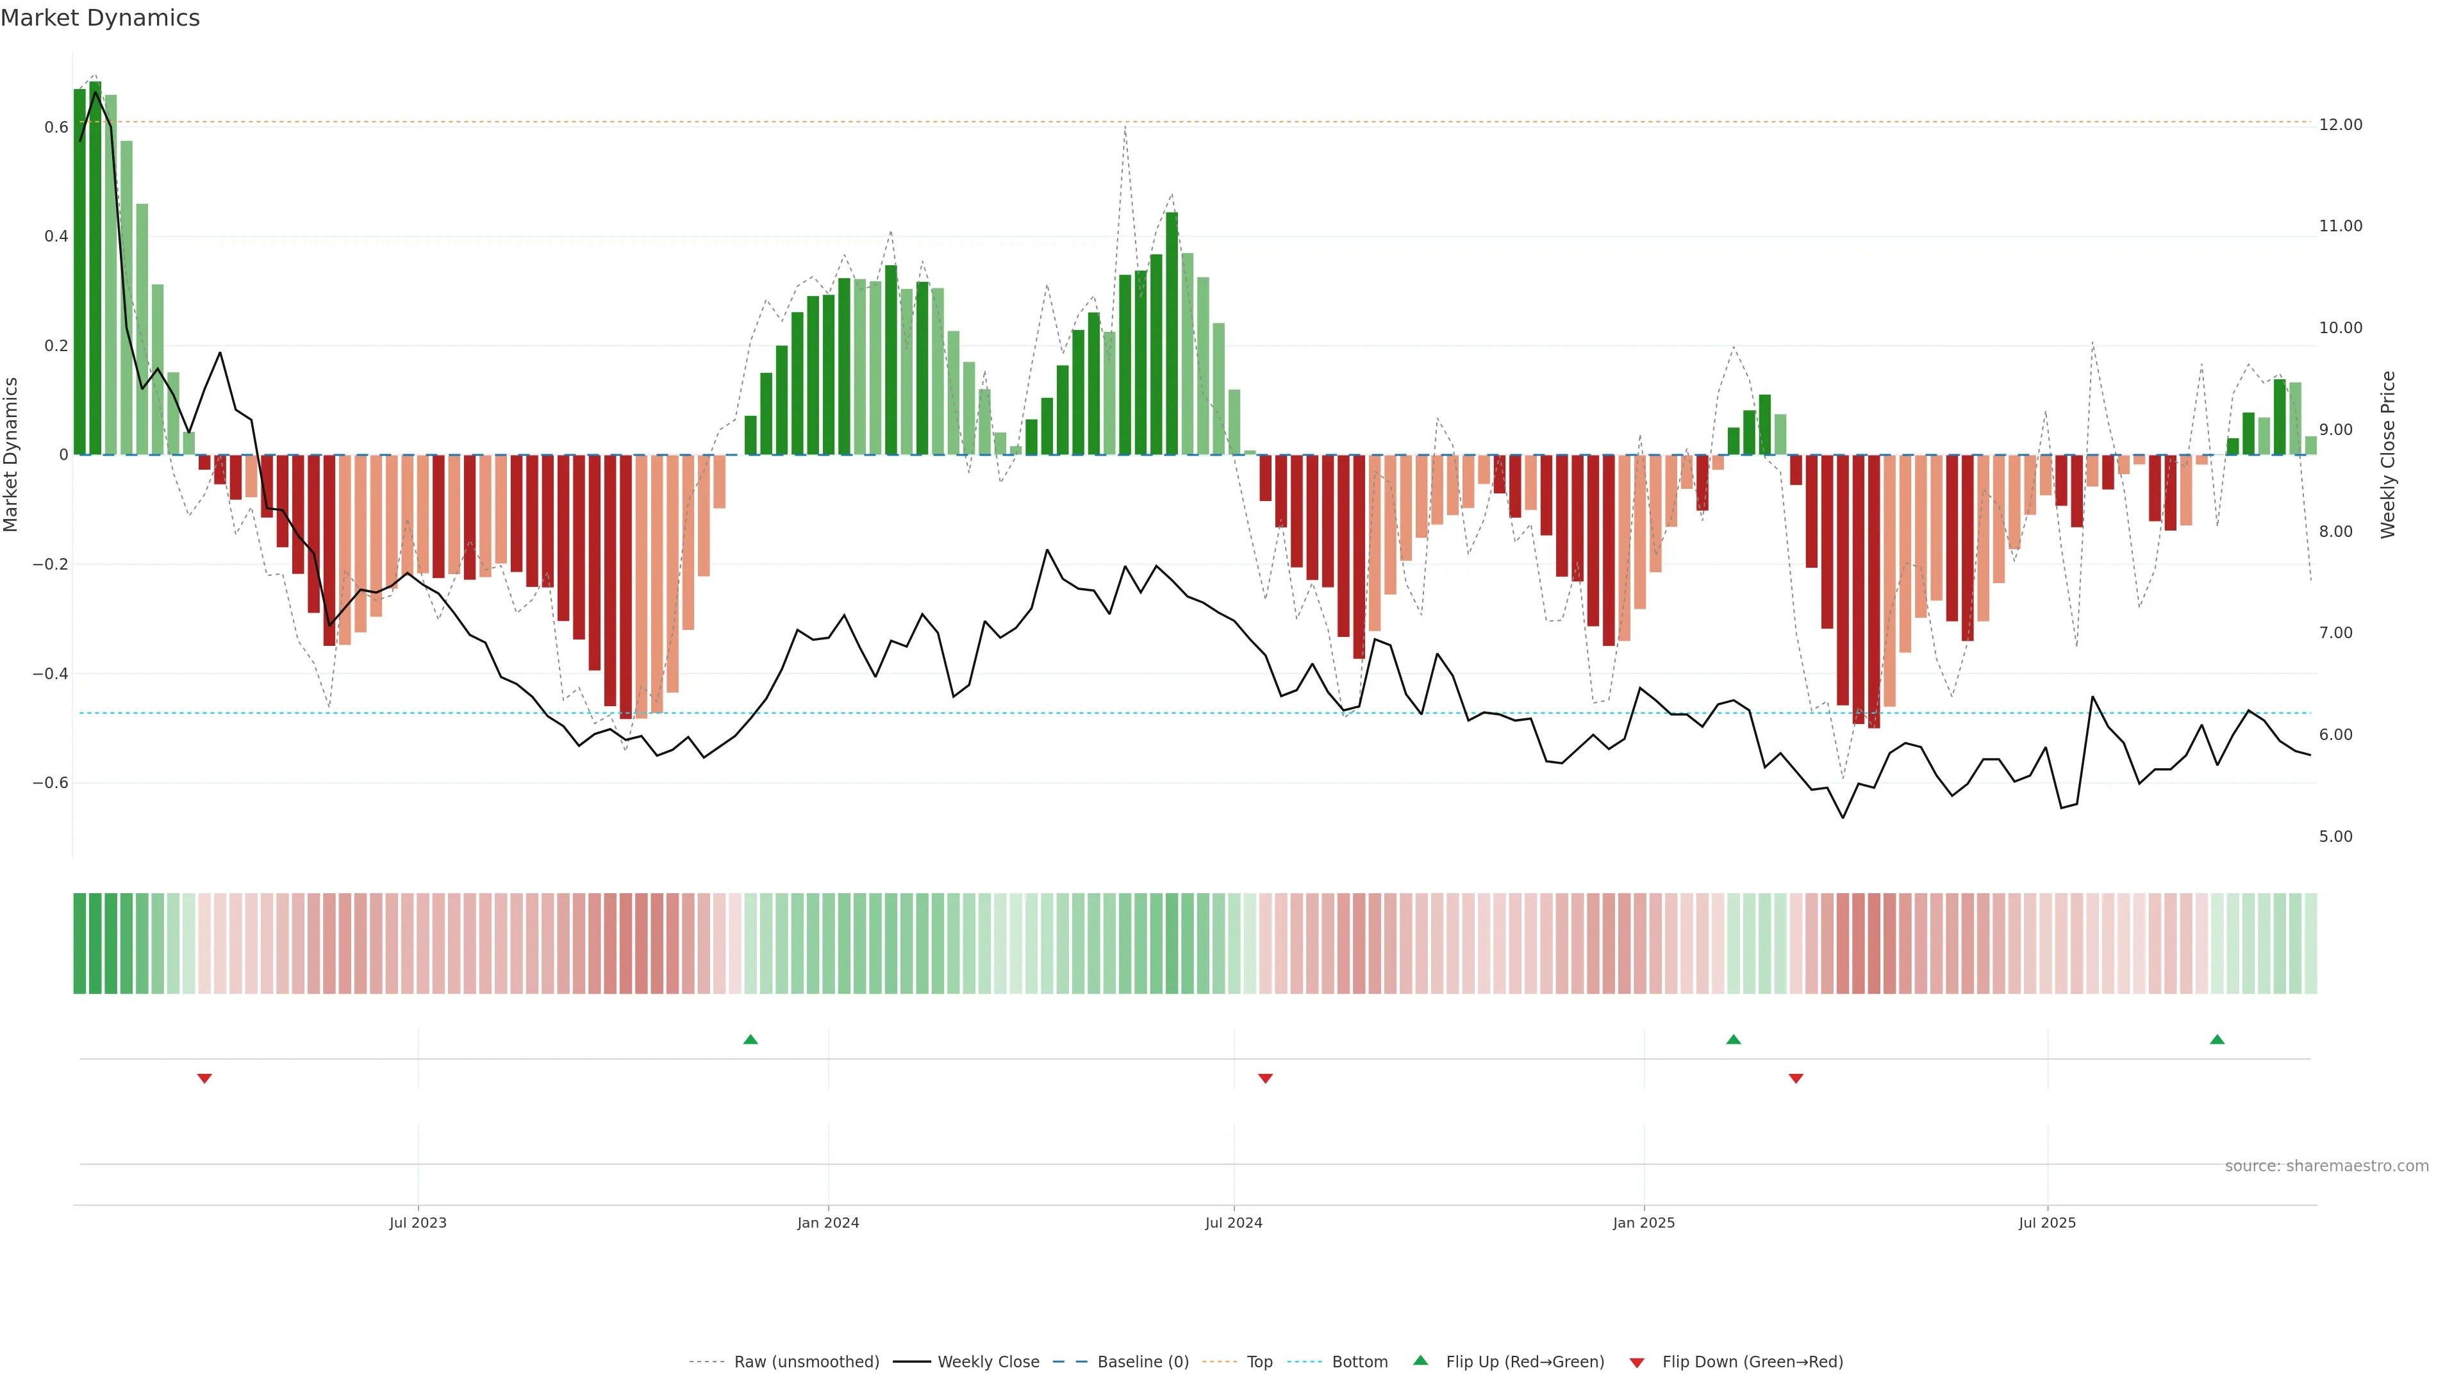Screen dimensions: 2461x1384
Task: Toggle Bottom legend entry
Action: point(1359,1362)
